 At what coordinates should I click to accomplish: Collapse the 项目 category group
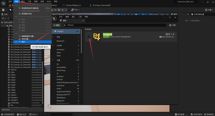click(x=53, y=37)
